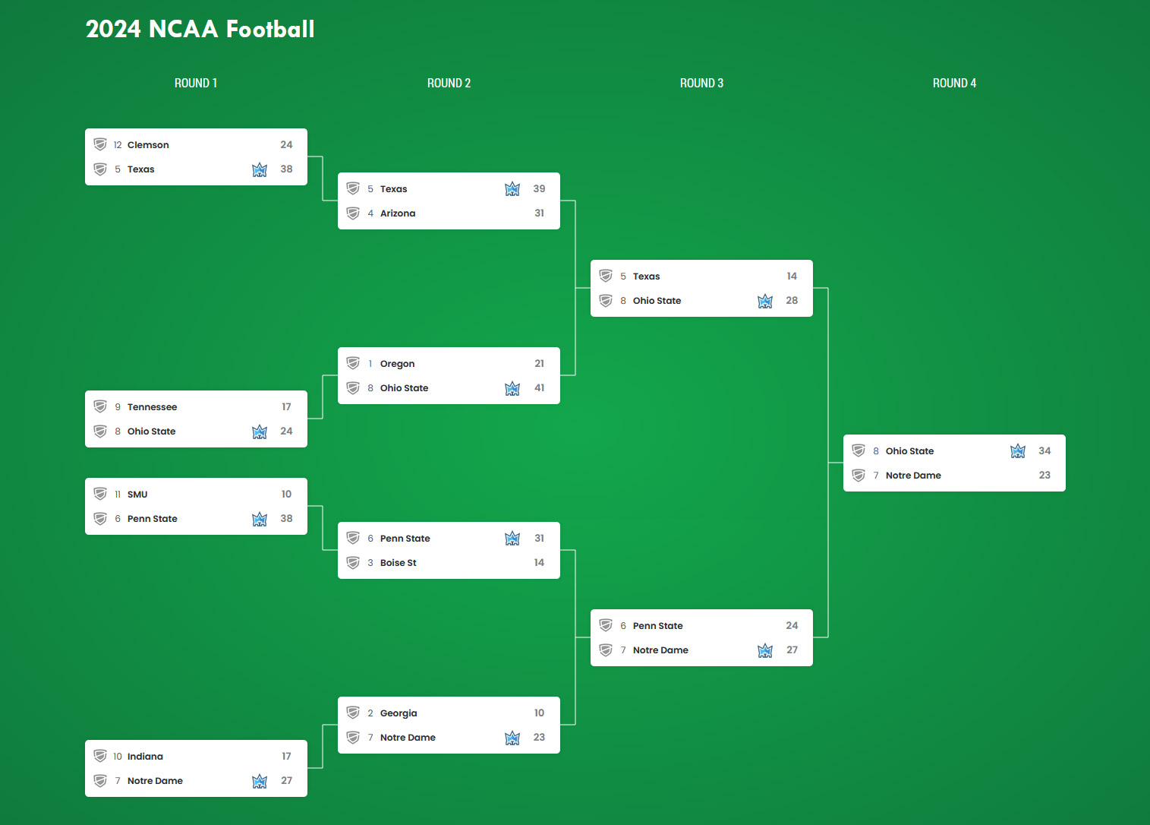Click the crown icon next to Penn State in Round 1
This screenshot has height=825, width=1150.
coord(260,519)
